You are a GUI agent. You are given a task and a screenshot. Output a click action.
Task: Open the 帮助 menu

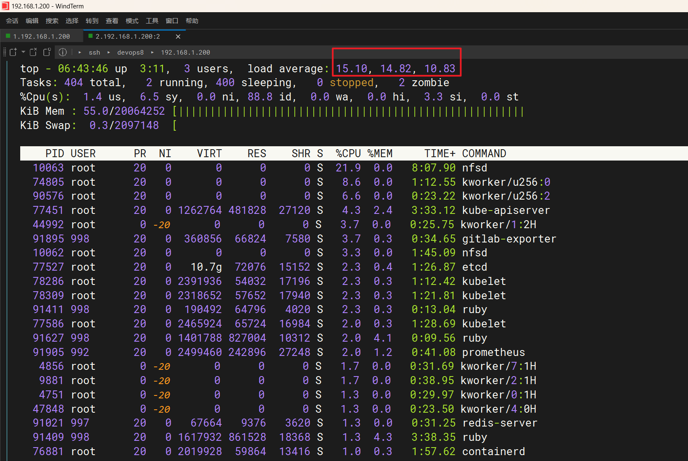192,21
